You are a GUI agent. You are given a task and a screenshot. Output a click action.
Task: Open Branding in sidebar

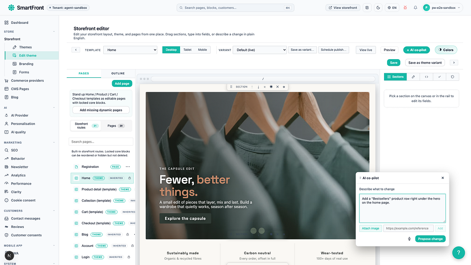[x=26, y=64]
